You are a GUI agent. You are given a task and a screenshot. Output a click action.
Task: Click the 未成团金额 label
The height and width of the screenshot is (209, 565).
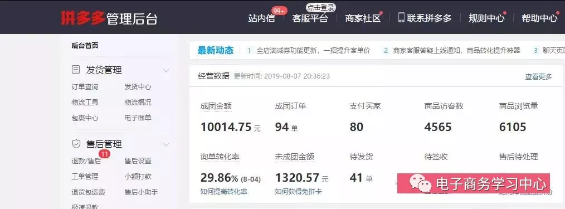(294, 157)
